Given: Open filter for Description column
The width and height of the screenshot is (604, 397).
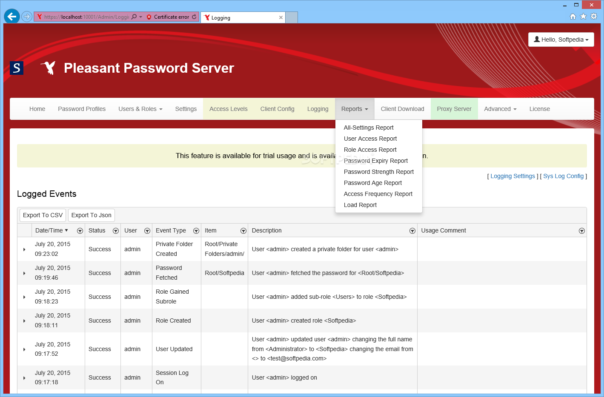Looking at the screenshot, I should pyautogui.click(x=412, y=231).
